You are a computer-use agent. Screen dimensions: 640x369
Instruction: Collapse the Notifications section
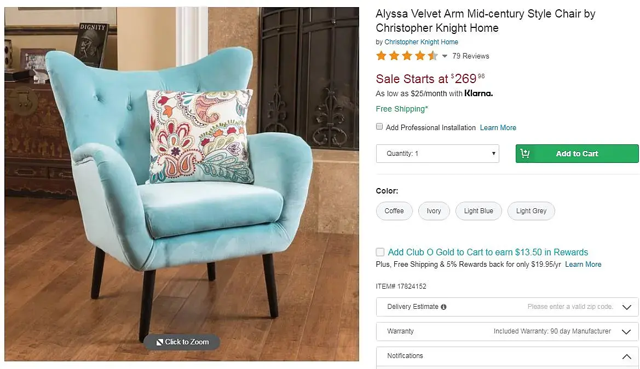coord(626,356)
